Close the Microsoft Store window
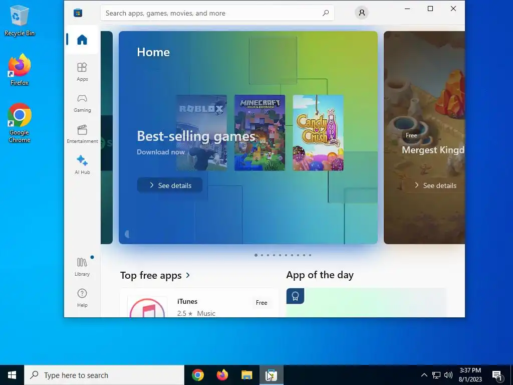The image size is (513, 385). click(453, 9)
